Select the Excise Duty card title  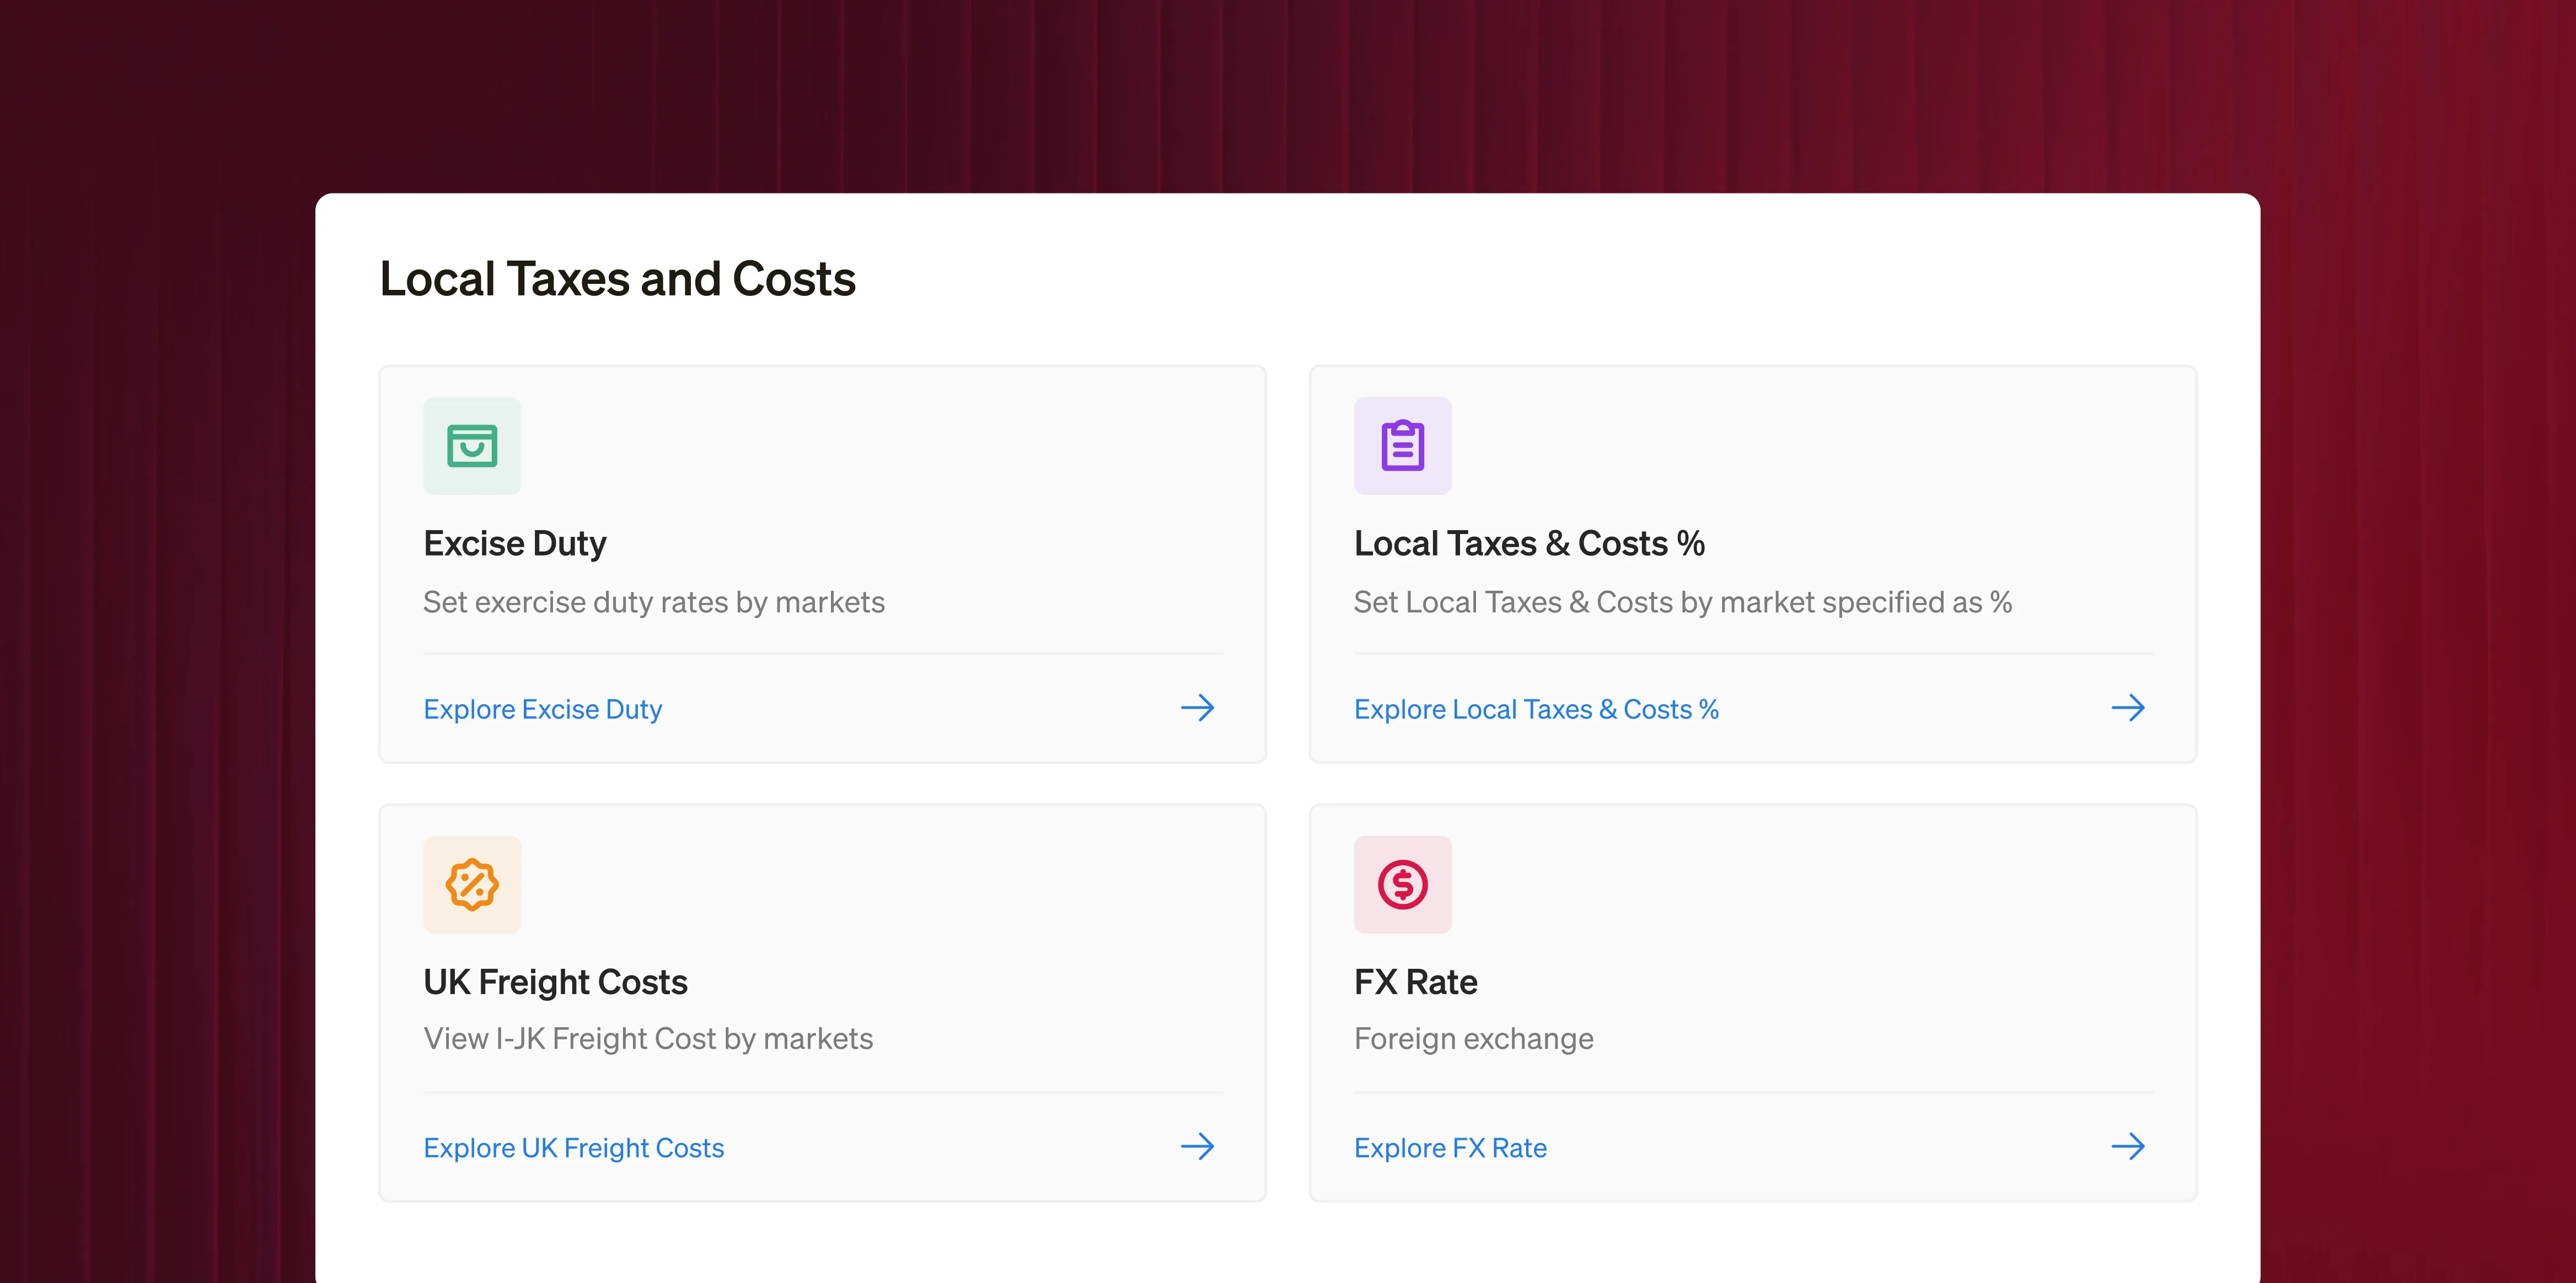click(514, 543)
